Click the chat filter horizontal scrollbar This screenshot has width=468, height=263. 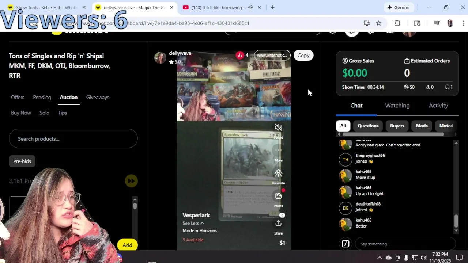tap(393, 134)
